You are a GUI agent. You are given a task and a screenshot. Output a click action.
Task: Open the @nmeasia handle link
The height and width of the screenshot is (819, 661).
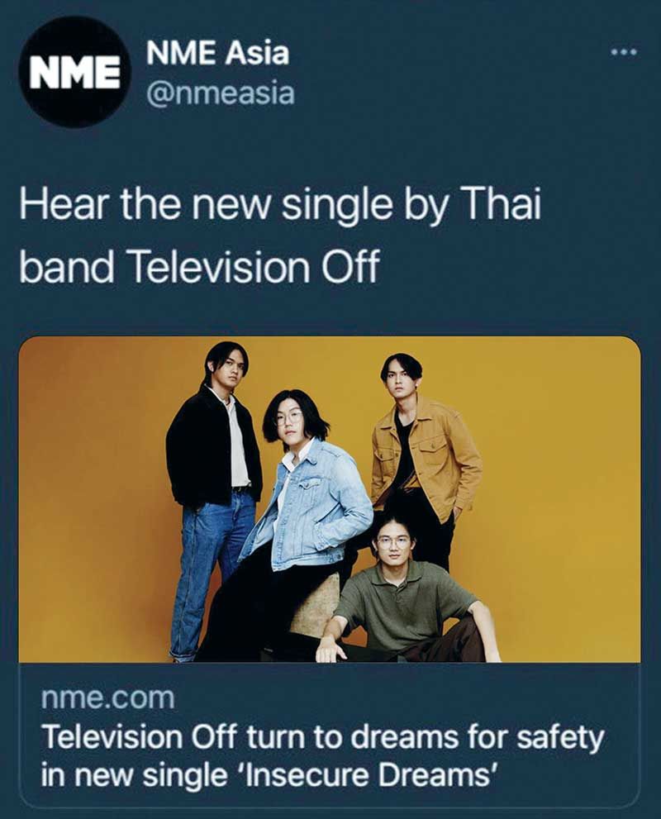tap(221, 94)
